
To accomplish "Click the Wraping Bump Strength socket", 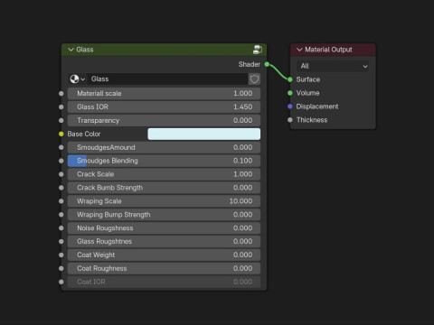I will (61, 215).
